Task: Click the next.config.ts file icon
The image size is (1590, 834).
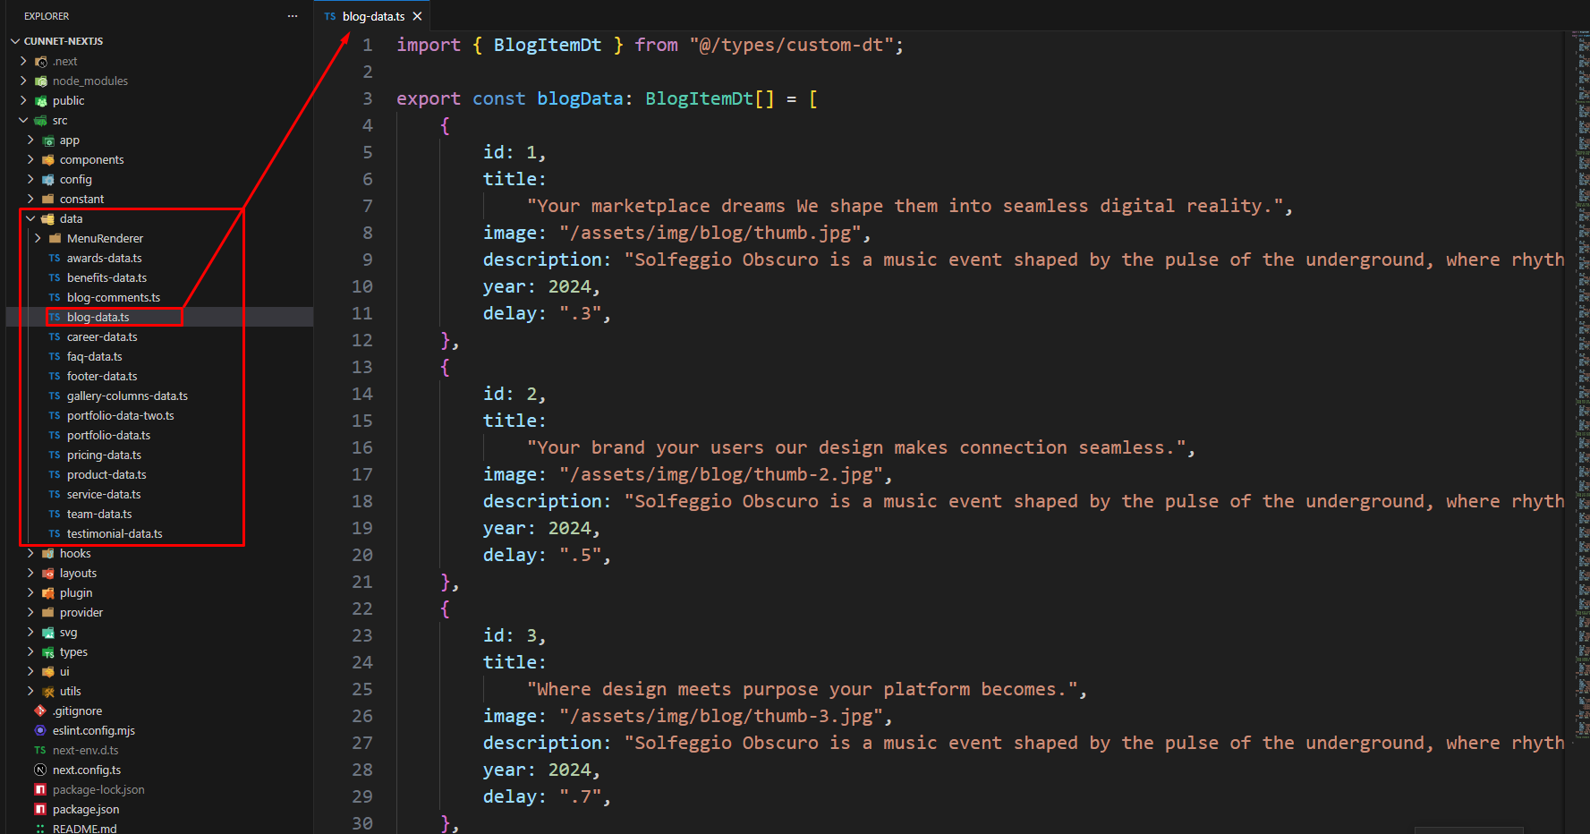Action: [x=40, y=770]
